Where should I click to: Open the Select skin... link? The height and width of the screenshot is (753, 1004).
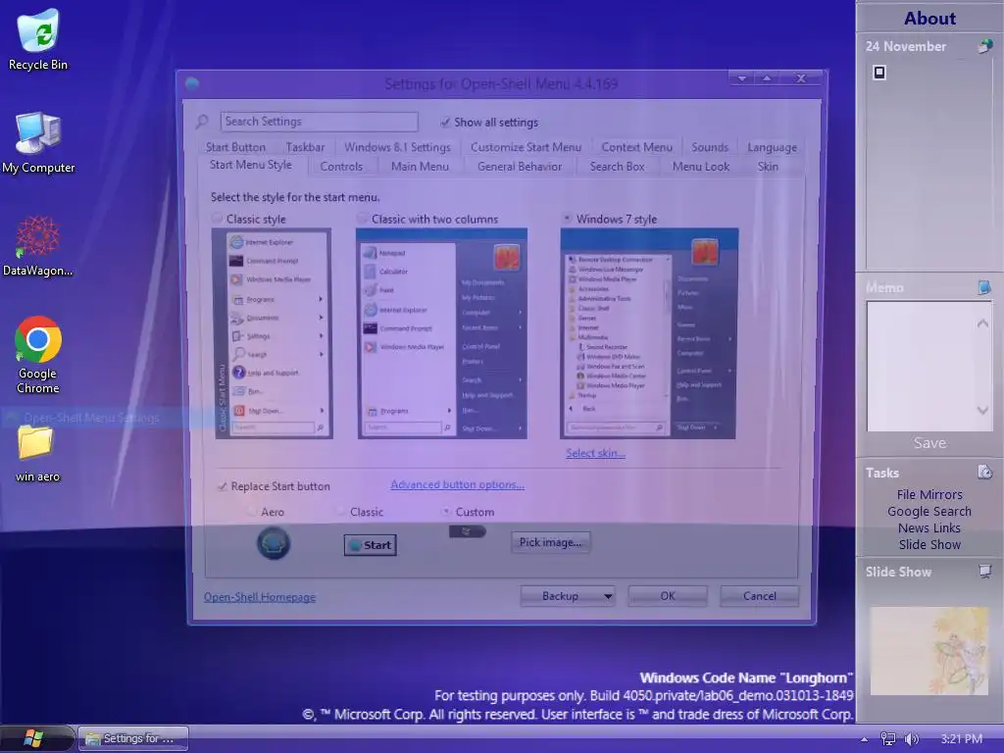pos(595,453)
